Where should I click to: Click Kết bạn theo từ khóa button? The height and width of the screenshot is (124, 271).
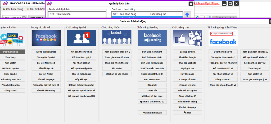click(x=82, y=52)
